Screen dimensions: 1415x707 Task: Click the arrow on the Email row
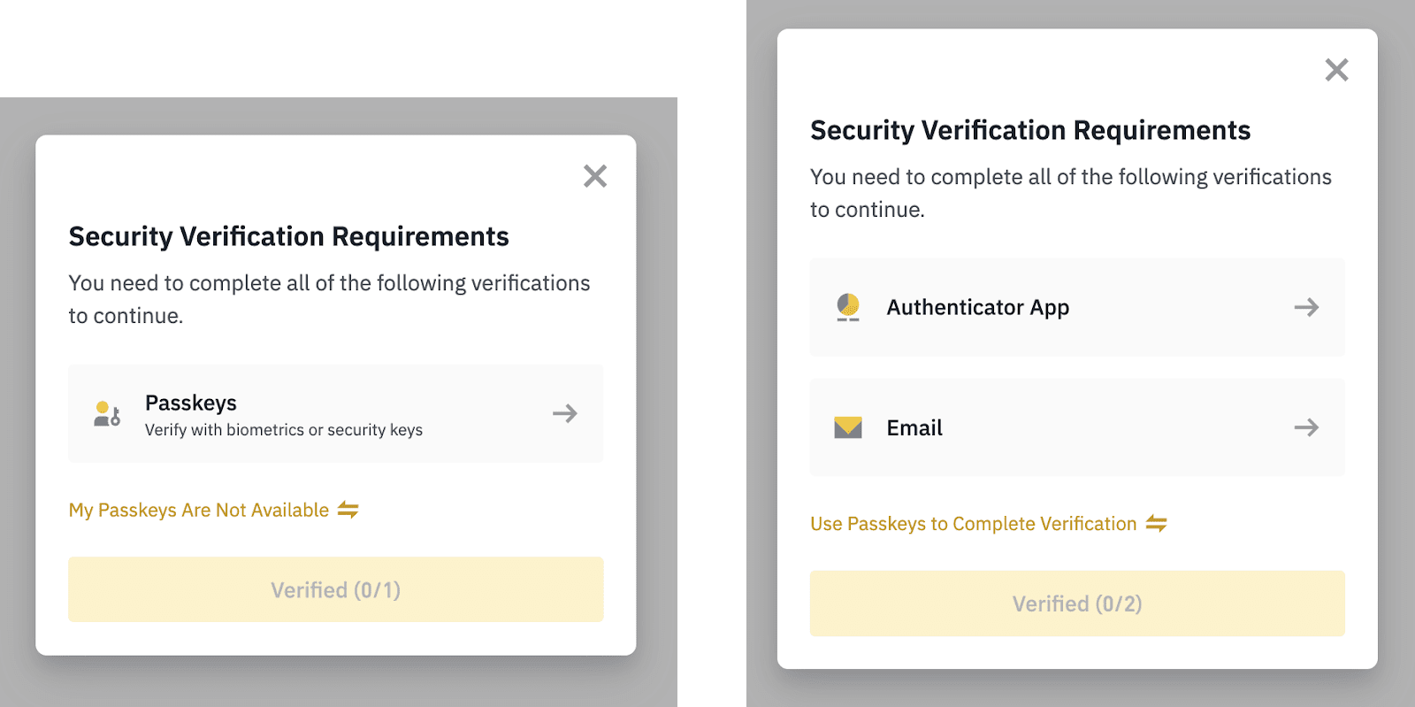coord(1306,427)
